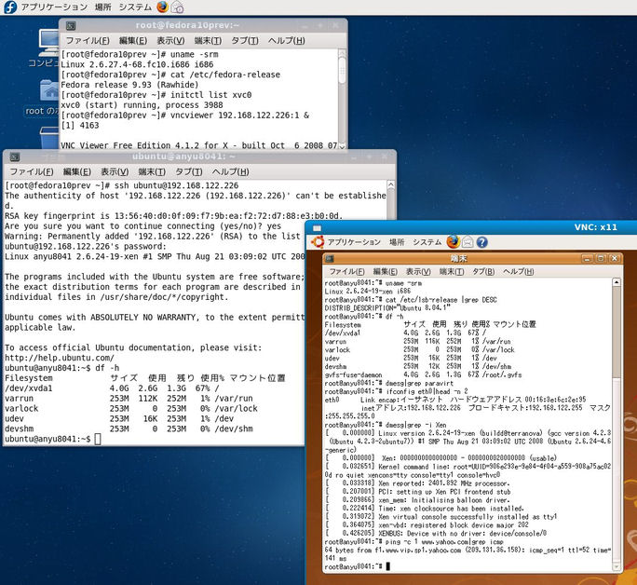Open 表示(V) menu in ubuntu@anyu8041 terminal
Image resolution: width=637 pixels, height=585 pixels.
point(115,171)
